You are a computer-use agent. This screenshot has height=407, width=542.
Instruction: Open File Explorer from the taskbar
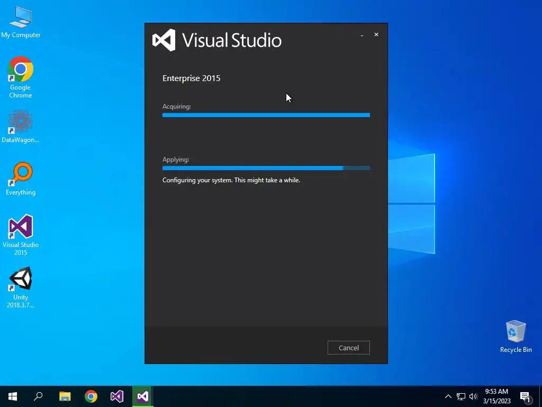65,396
